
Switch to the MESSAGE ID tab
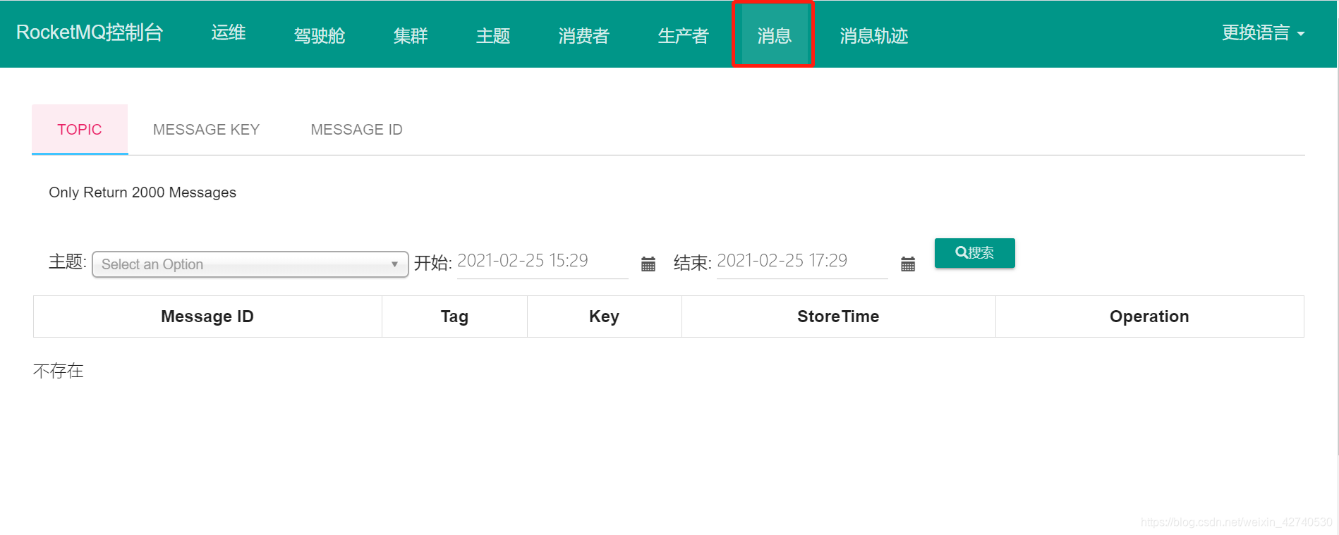click(356, 130)
